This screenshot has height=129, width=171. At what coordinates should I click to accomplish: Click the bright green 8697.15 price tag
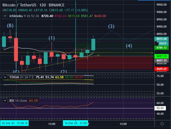162,56
